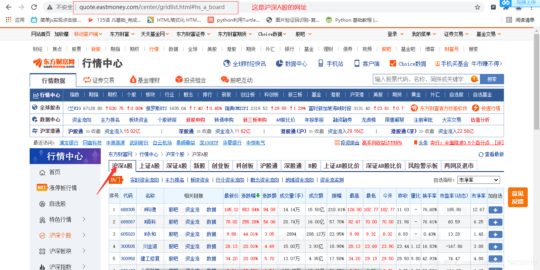
Task: Open 科创板 in 行情中心 navigation bar
Action: pyautogui.click(x=272, y=95)
